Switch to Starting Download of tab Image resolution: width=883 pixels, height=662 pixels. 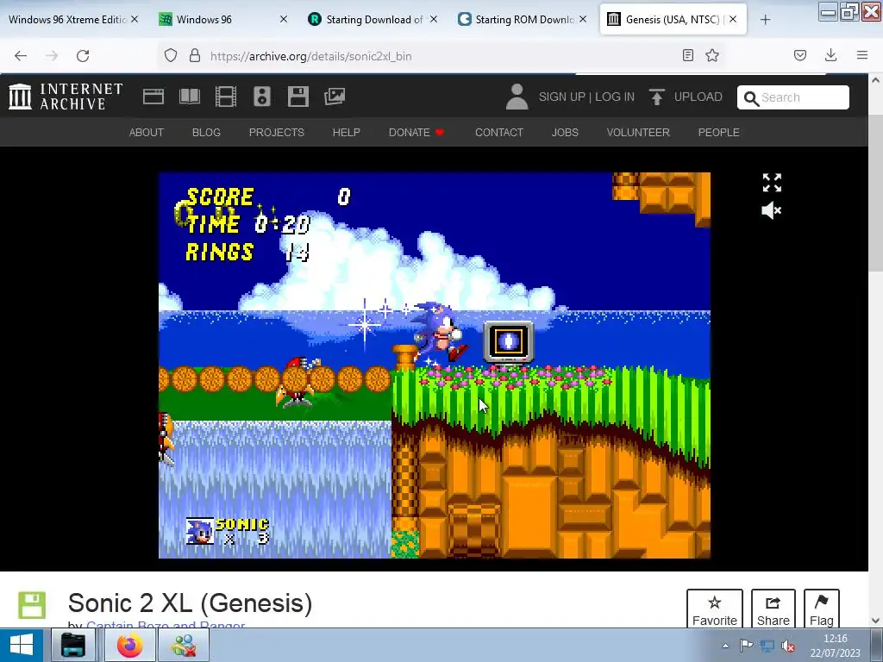(x=373, y=20)
